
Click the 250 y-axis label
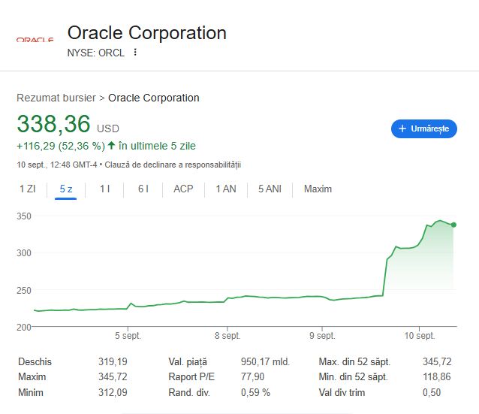coord(24,290)
